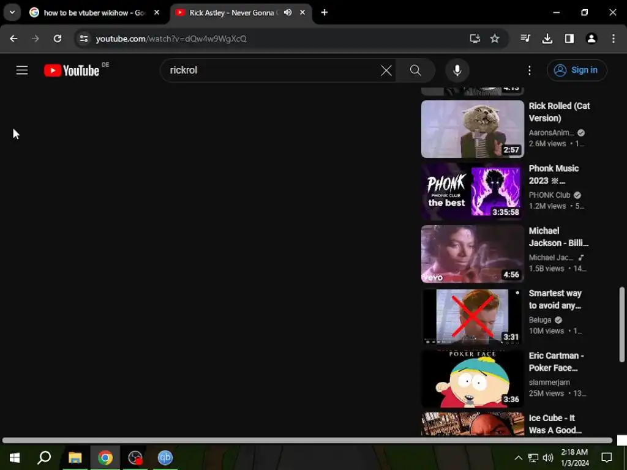Click Chrome icon in taskbar
This screenshot has width=627, height=470.
coord(105,458)
